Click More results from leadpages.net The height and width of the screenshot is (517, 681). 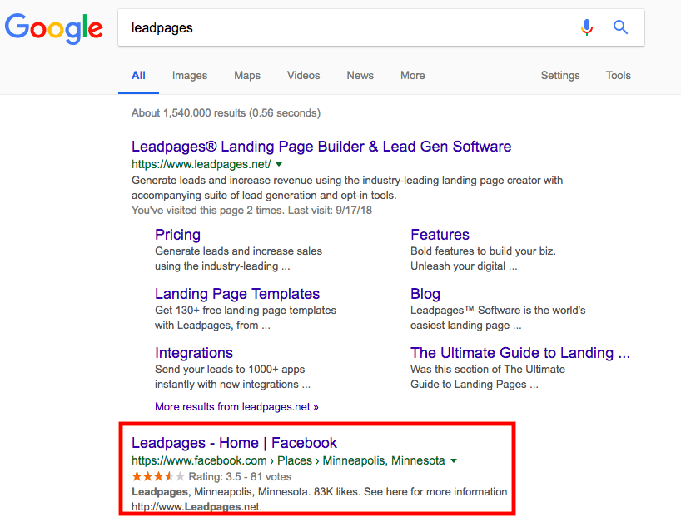point(236,406)
